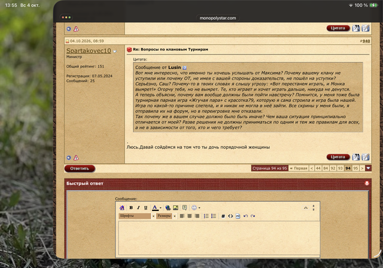Viewport: 383px width, 268px height.
Task: Open page 95 of the thread
Action: pyautogui.click(x=355, y=168)
